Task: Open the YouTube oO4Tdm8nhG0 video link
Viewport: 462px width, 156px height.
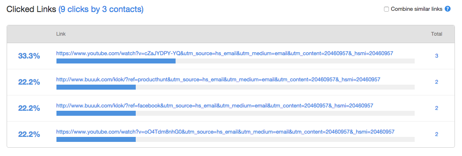Action: (225, 131)
